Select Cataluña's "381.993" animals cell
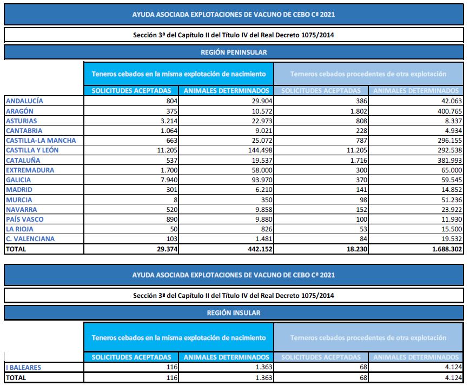Viewport: 470px width, 386px height. (x=449, y=161)
